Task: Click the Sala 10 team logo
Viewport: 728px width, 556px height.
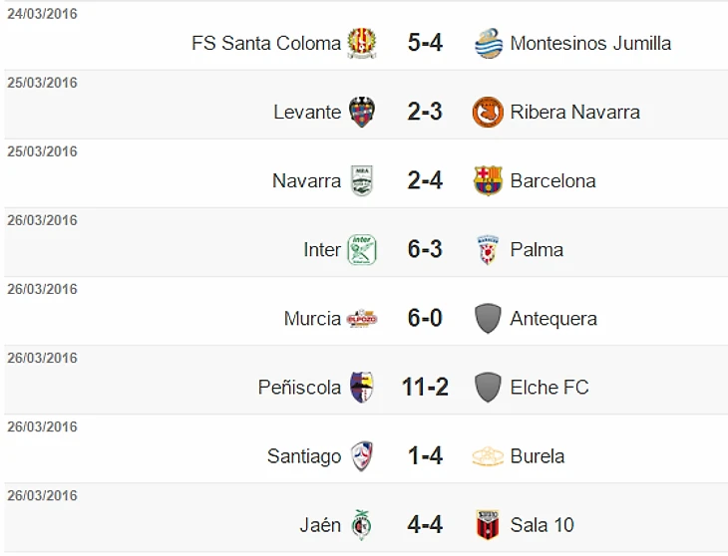Action: coord(488,525)
